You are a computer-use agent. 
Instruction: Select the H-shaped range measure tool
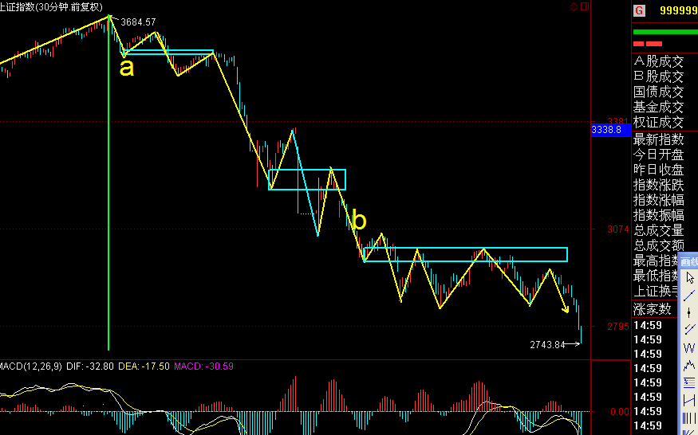689,400
